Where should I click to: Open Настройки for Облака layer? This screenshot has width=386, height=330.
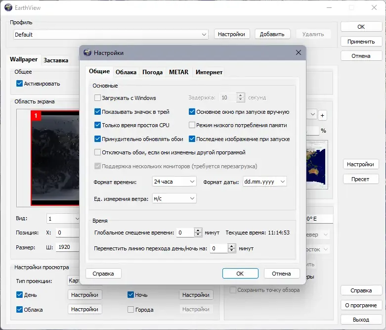(85, 309)
